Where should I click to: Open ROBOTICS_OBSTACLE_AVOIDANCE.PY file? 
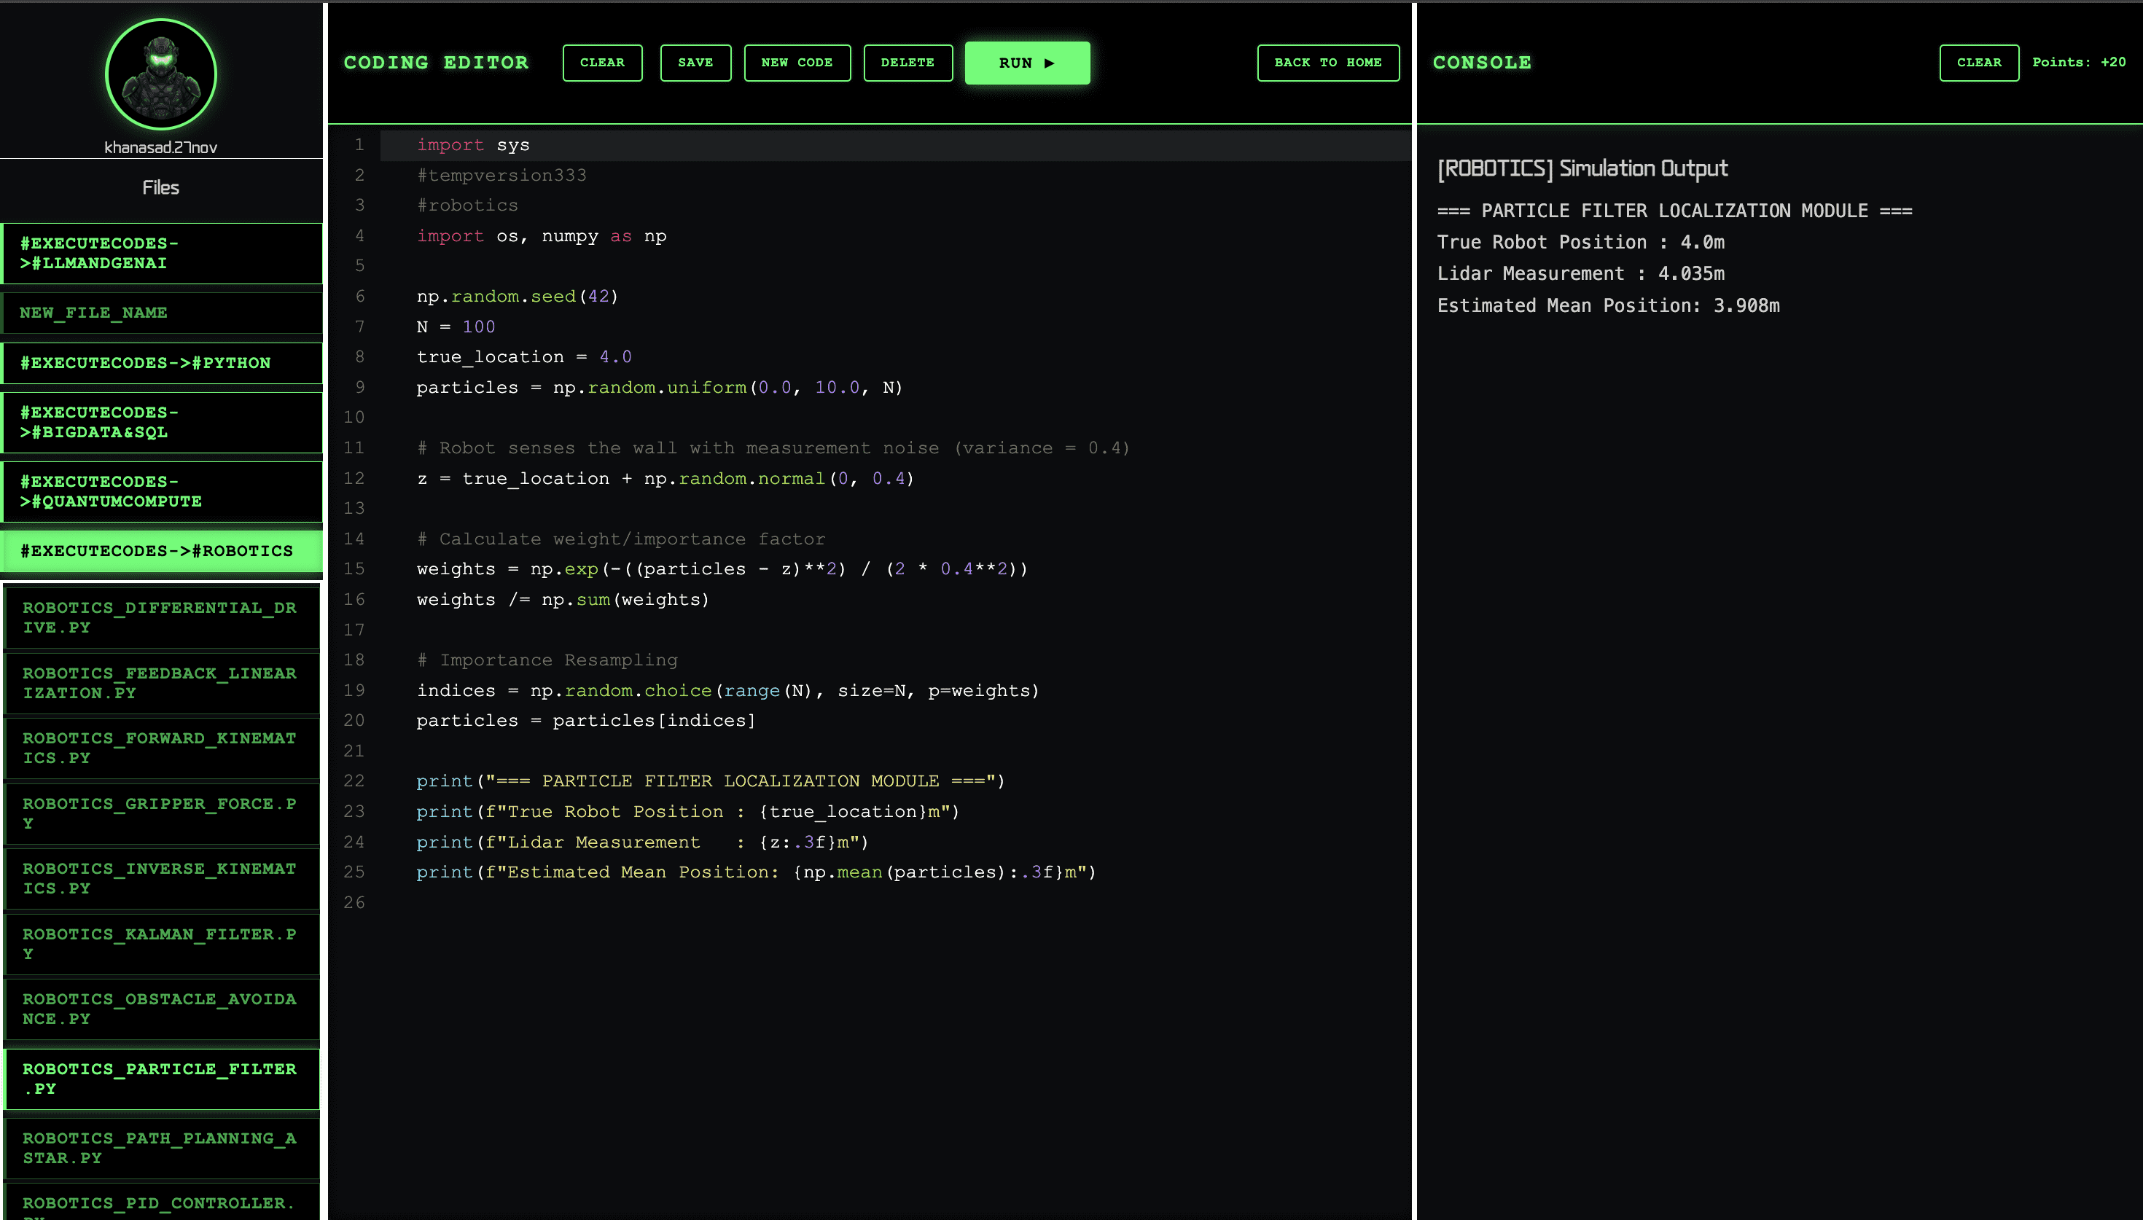[x=163, y=1009]
